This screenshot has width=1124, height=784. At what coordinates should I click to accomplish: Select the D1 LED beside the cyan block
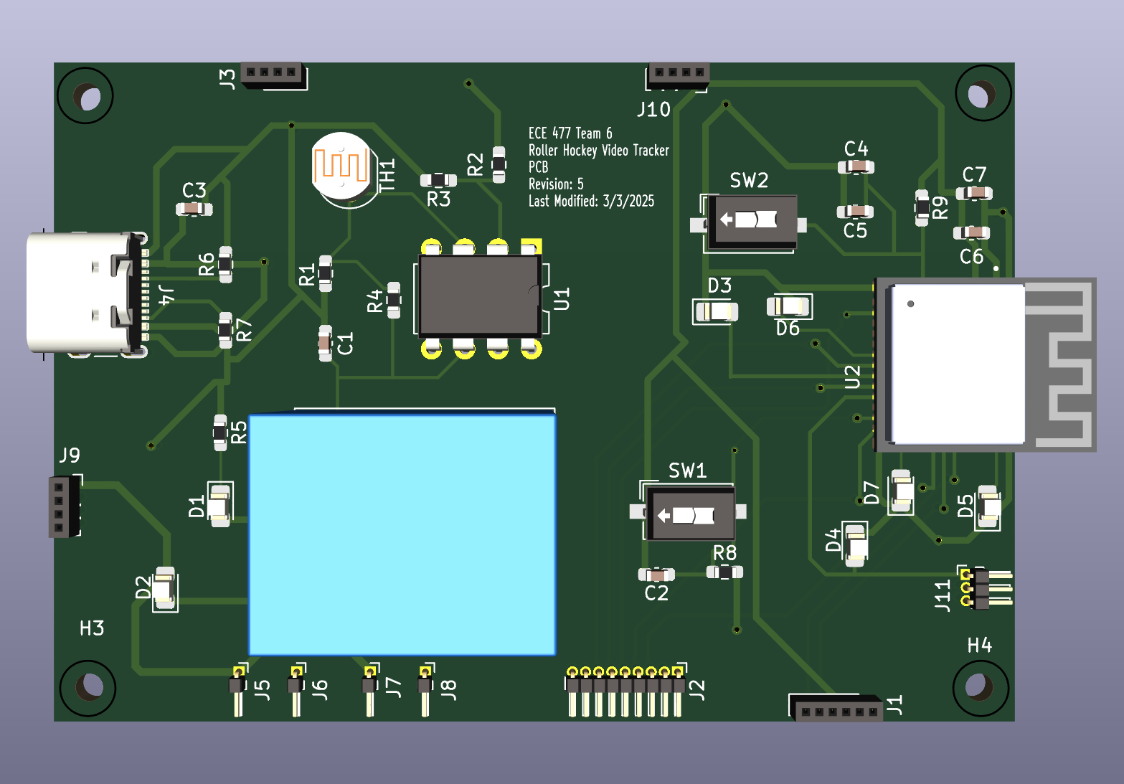tap(219, 505)
